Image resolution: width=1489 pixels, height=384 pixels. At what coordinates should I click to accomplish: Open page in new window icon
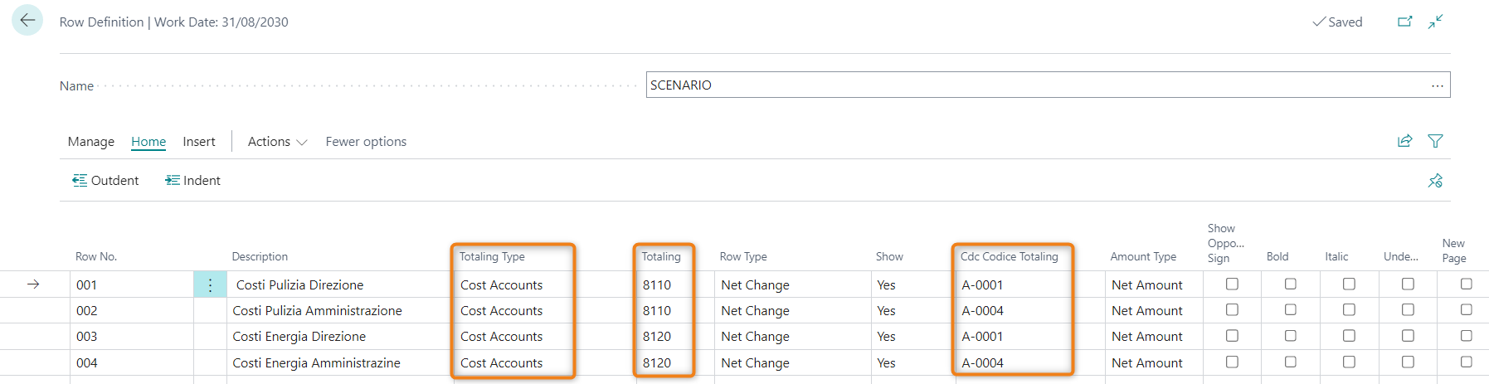(1404, 22)
